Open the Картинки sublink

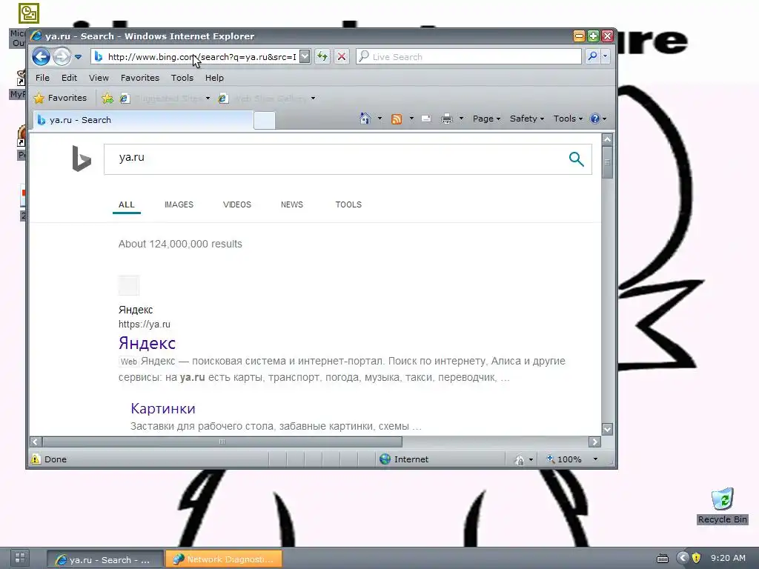point(163,408)
